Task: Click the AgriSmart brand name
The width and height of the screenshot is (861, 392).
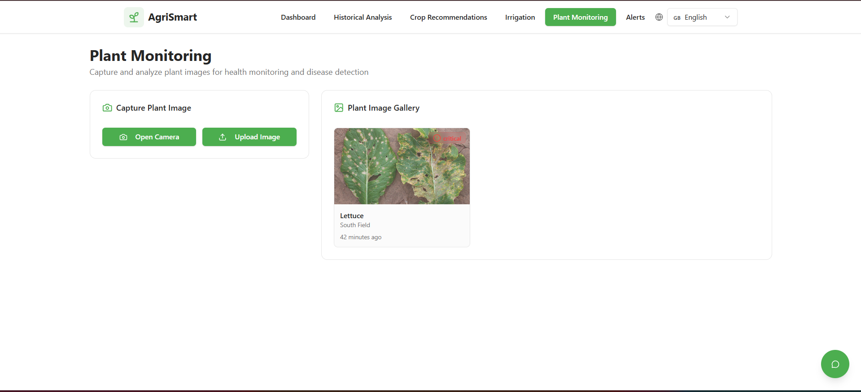Action: [x=172, y=17]
